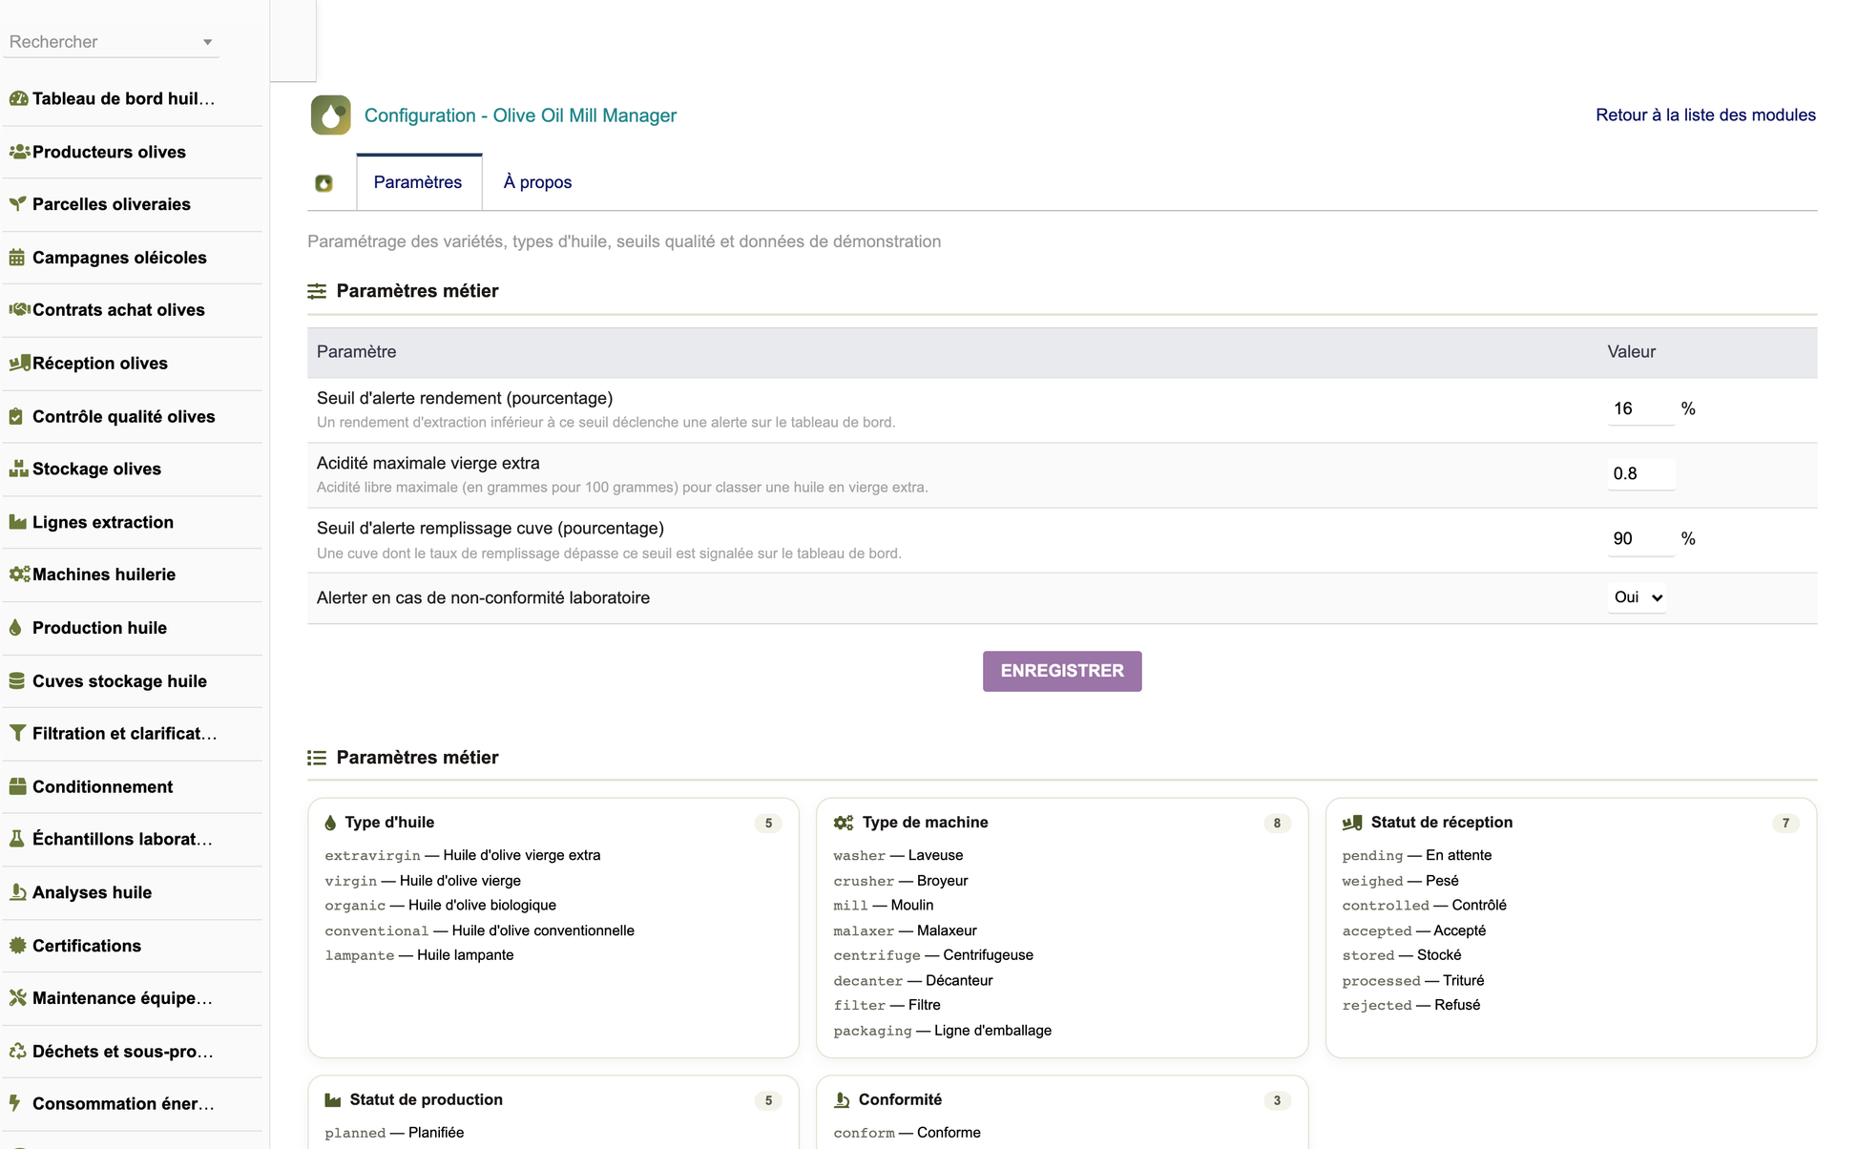Click the conform — Conforme entry

(x=907, y=1133)
